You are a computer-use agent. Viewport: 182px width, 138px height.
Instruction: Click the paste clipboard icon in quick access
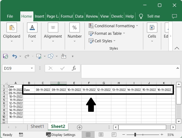click(64, 56)
